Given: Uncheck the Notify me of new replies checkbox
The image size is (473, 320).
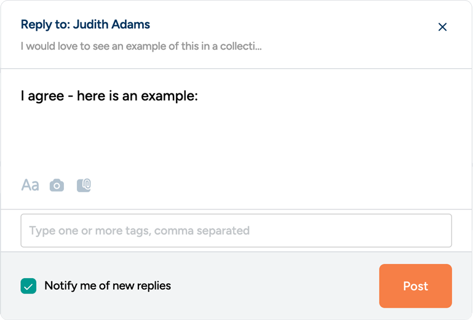Looking at the screenshot, I should click(x=28, y=286).
